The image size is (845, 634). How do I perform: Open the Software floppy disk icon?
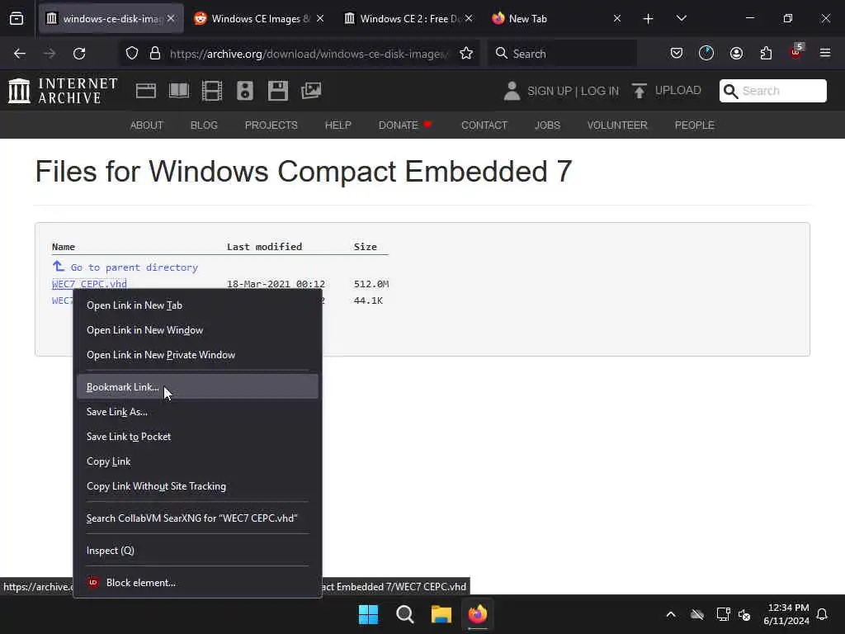point(278,91)
